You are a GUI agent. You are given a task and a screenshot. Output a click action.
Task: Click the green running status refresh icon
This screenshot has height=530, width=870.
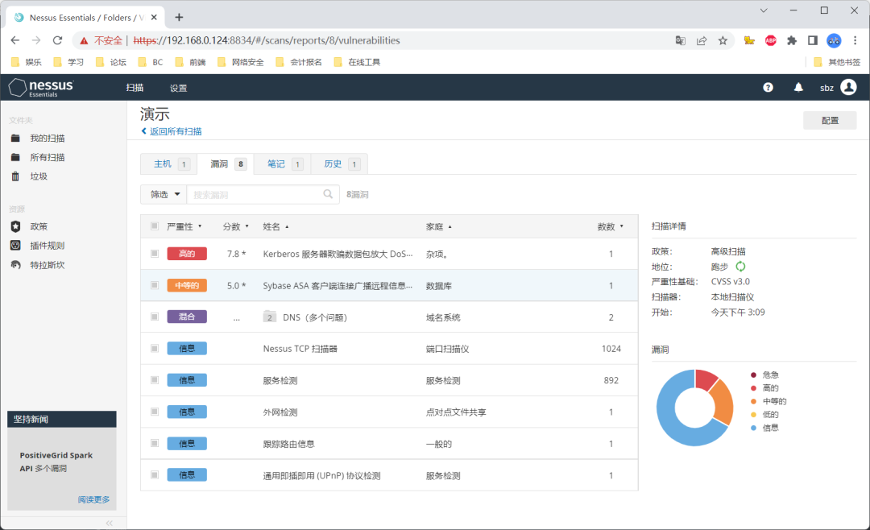pyautogui.click(x=741, y=267)
